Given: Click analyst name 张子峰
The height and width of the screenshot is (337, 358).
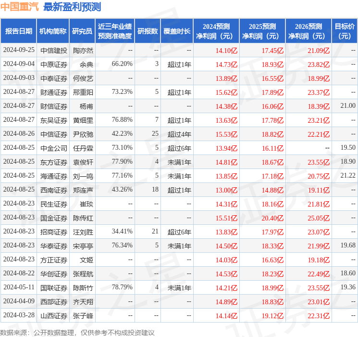Looking at the screenshot, I should [x=83, y=316].
